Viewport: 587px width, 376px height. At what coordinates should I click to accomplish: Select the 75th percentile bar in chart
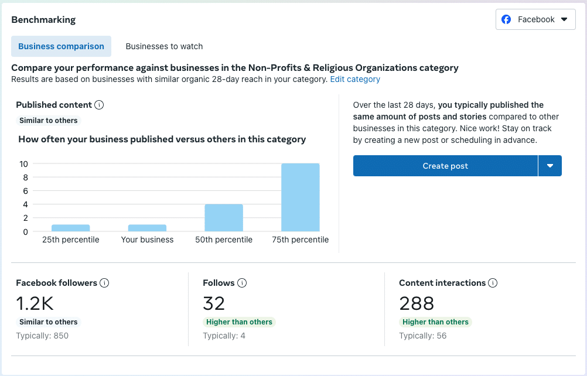click(301, 197)
